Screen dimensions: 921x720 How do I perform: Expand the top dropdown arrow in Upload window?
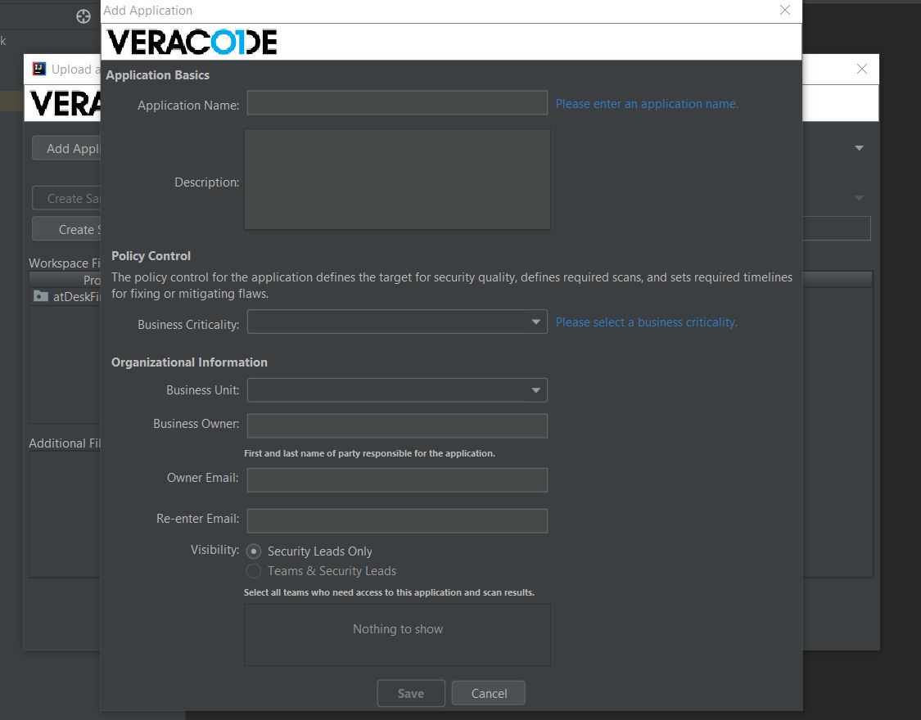coord(859,148)
